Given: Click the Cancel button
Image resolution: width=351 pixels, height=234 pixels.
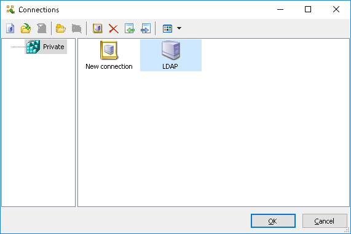Looking at the screenshot, I should pyautogui.click(x=325, y=221).
